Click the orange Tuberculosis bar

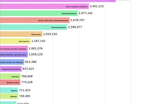(21, 34)
